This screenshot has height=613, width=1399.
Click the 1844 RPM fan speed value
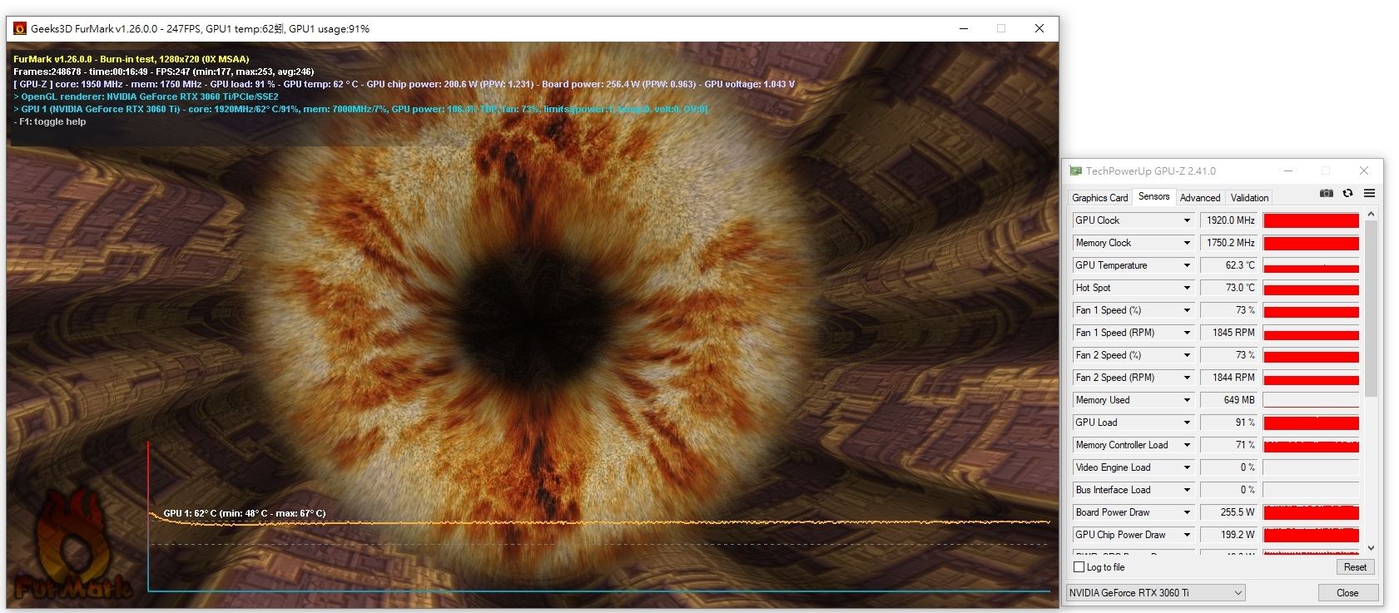(1229, 378)
